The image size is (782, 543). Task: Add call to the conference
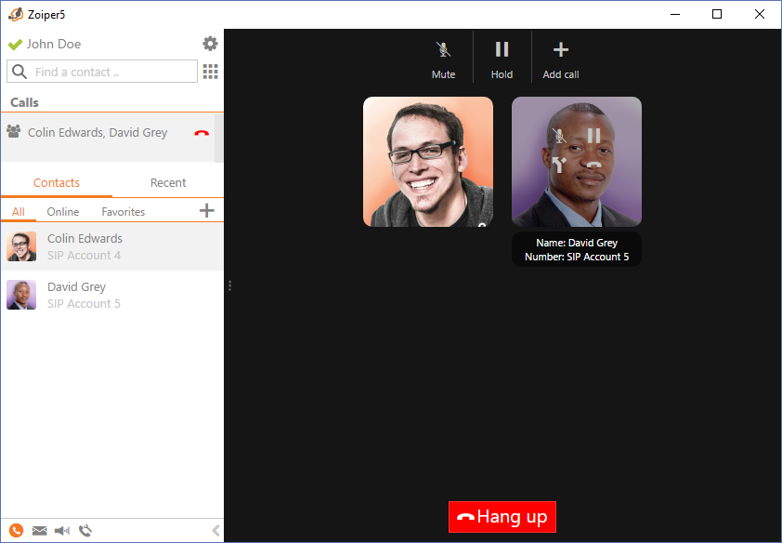(x=560, y=58)
